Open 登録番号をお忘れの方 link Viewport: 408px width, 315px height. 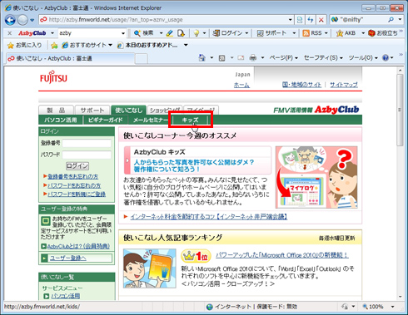pyautogui.click(x=72, y=176)
